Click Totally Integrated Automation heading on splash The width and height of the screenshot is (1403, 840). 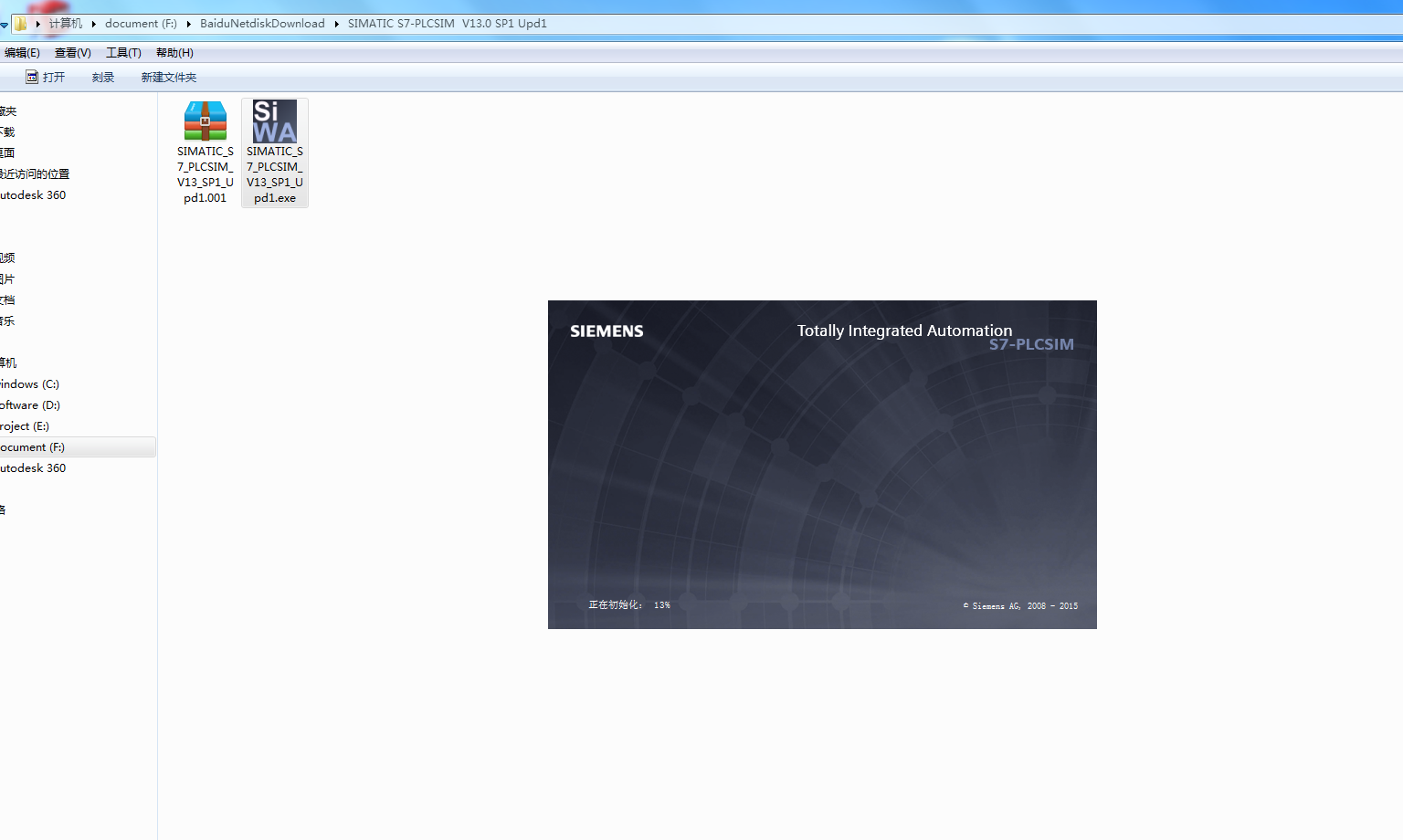pos(904,331)
